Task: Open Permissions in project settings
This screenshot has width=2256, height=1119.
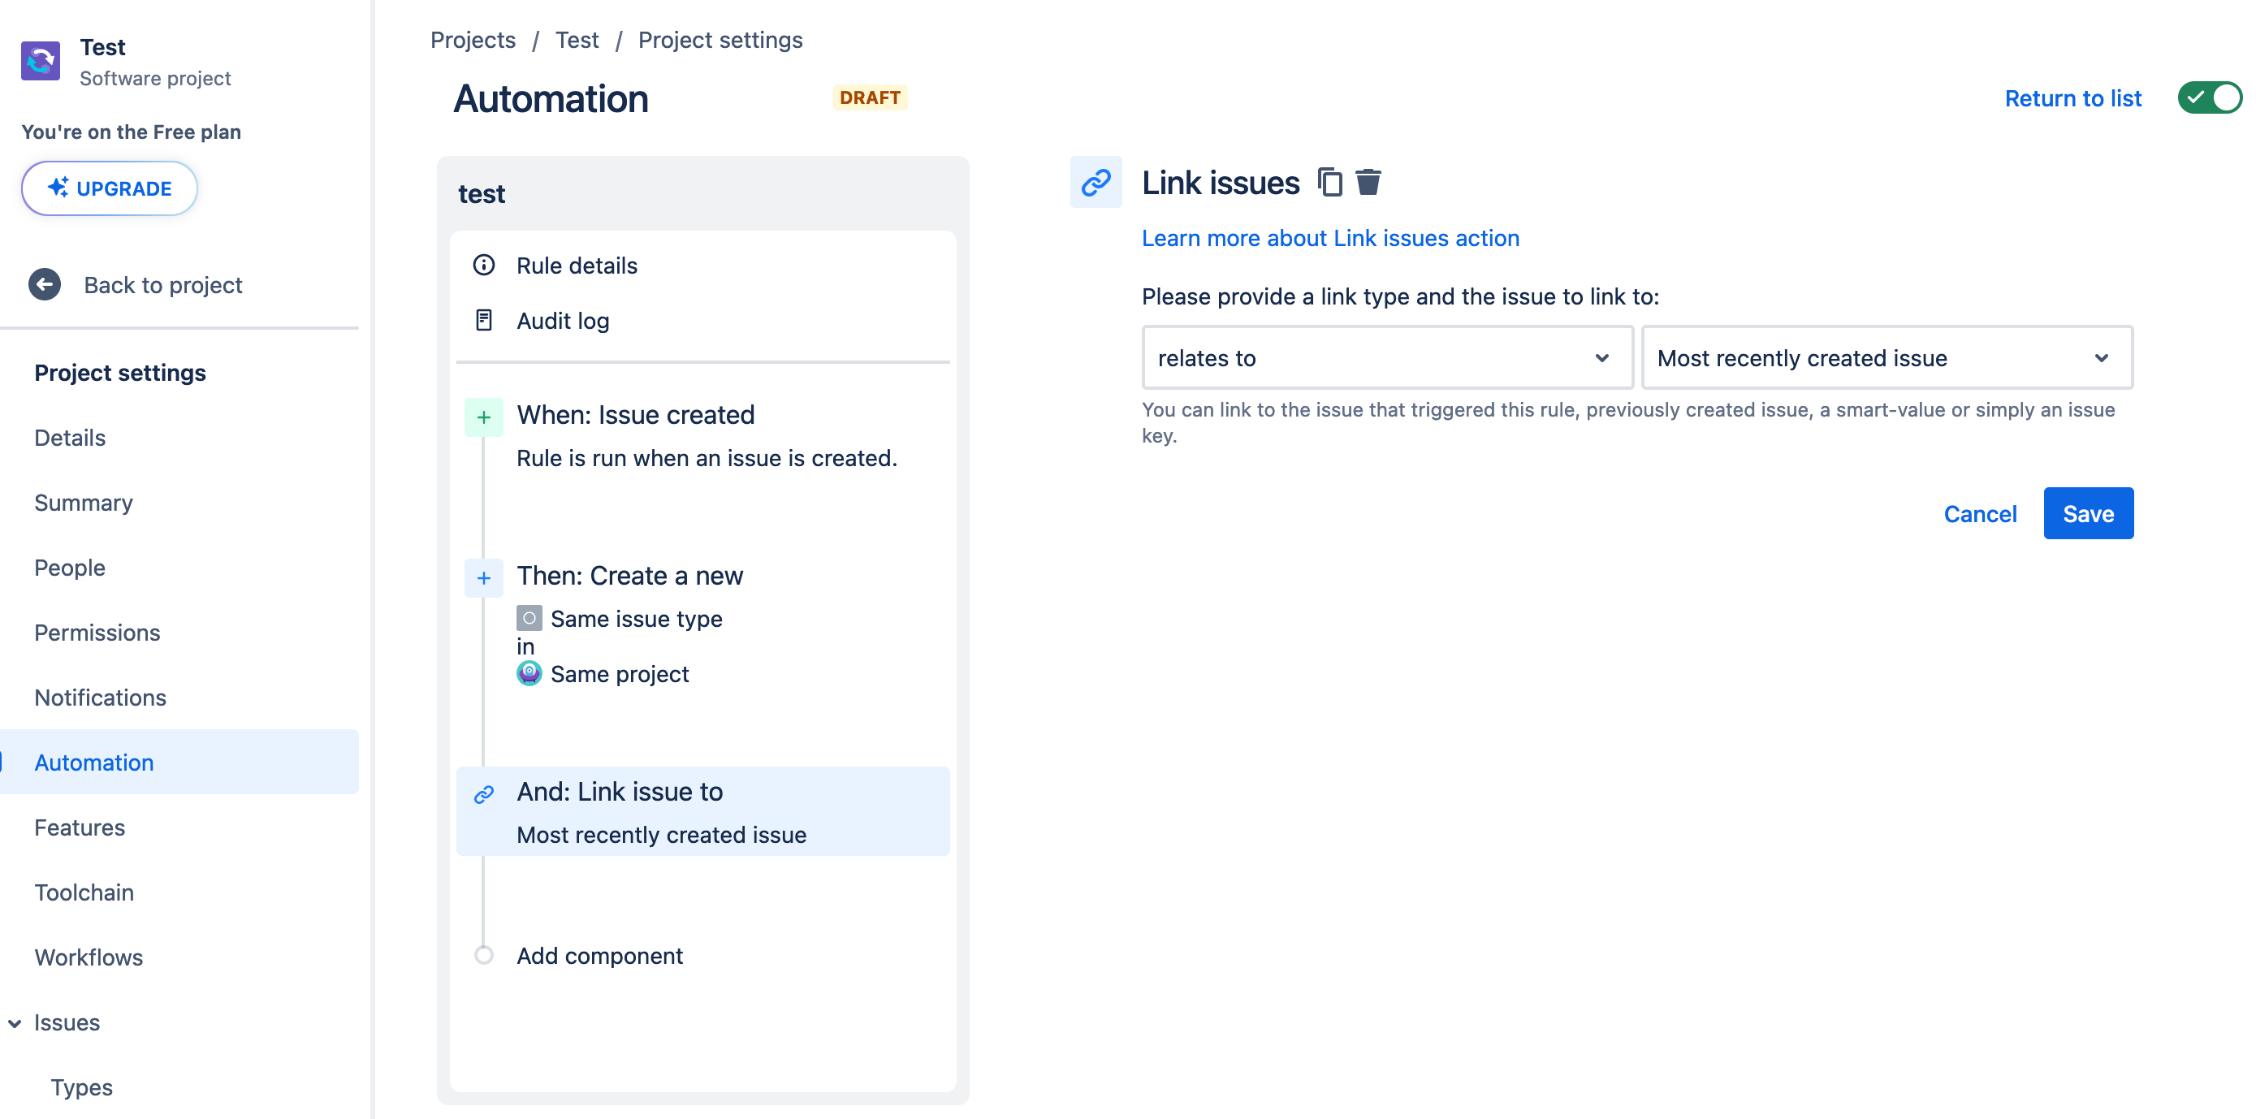Action: coord(97,632)
